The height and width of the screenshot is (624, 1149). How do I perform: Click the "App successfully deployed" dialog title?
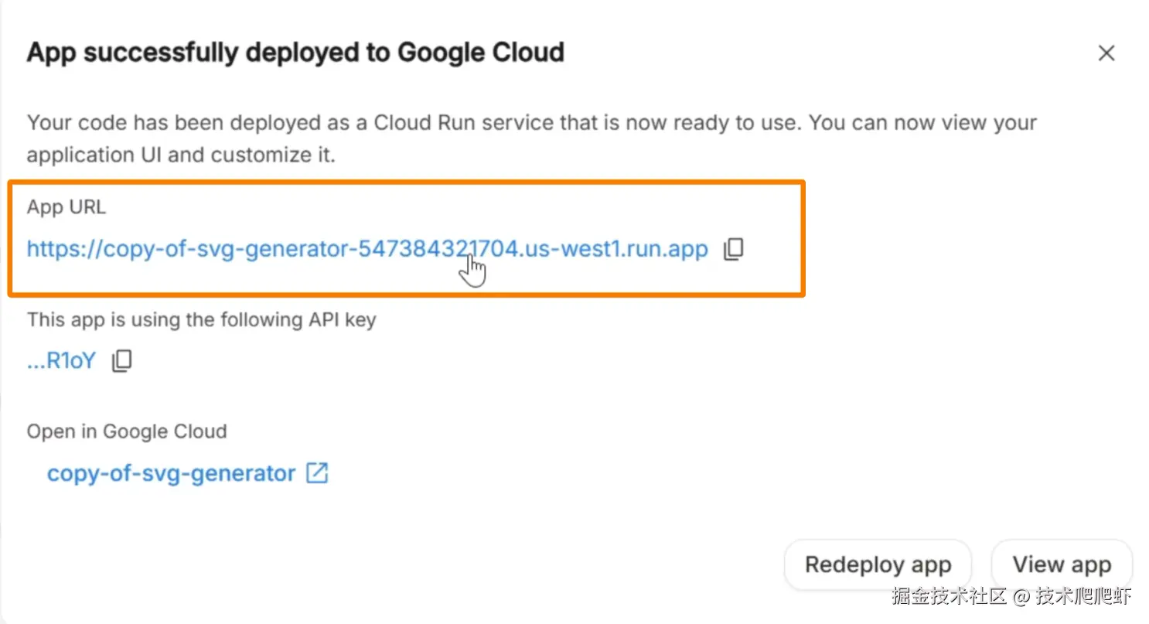click(209, 53)
